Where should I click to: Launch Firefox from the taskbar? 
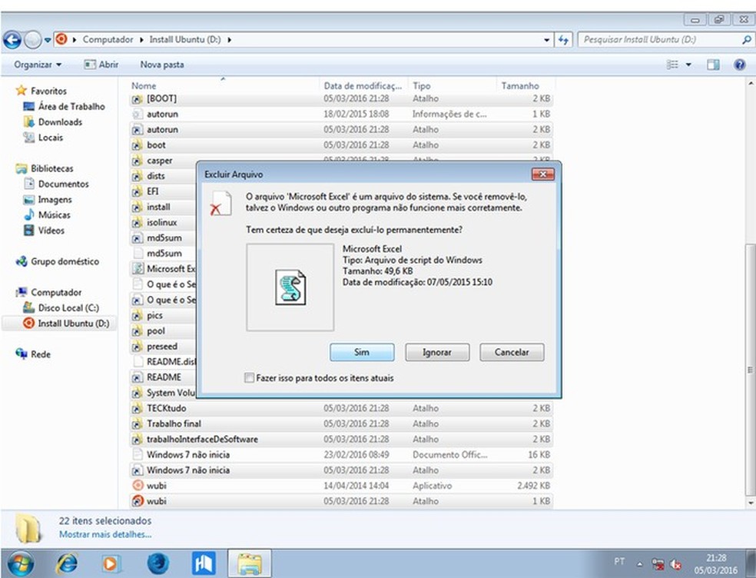coord(157,563)
